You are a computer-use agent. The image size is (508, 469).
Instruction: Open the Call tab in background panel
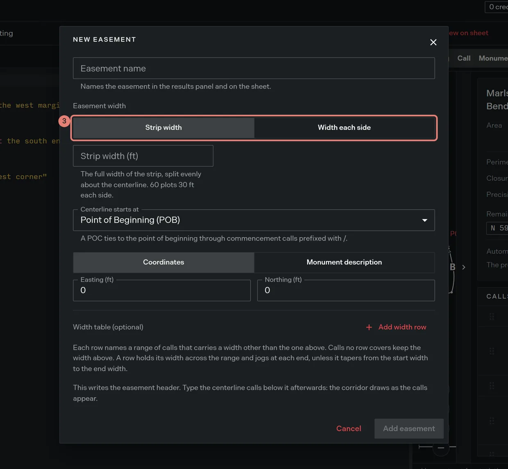464,58
